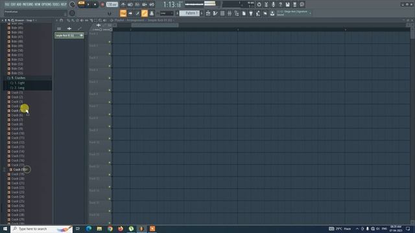
Task: Click the cut/scissors toolbar icon
Action: click(x=267, y=5)
